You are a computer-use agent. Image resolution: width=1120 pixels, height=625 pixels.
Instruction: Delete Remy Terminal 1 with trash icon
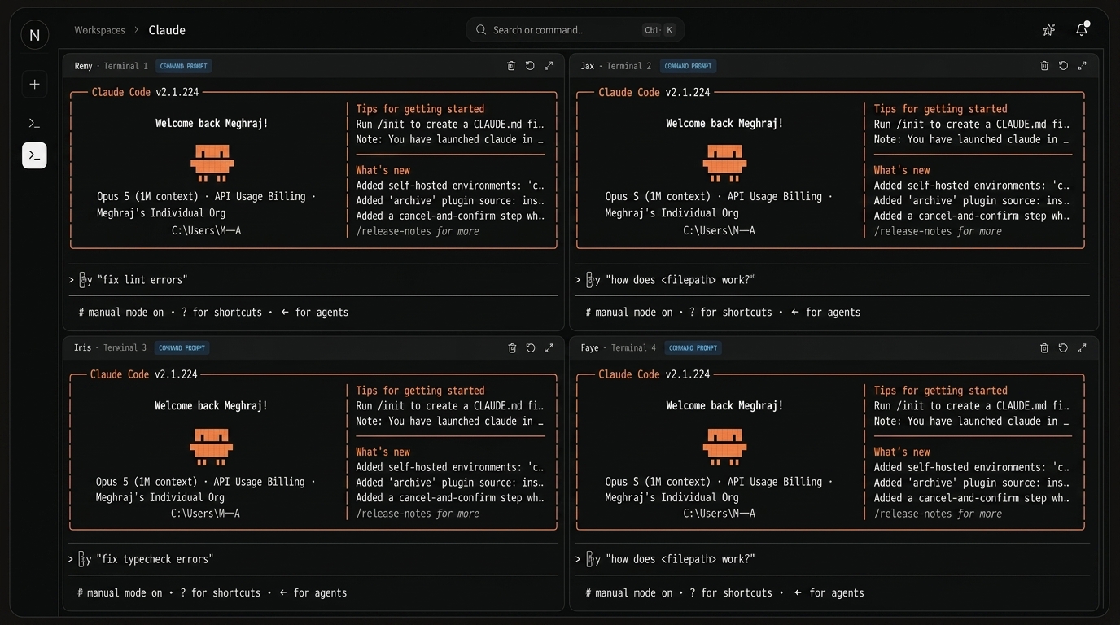[511, 66]
